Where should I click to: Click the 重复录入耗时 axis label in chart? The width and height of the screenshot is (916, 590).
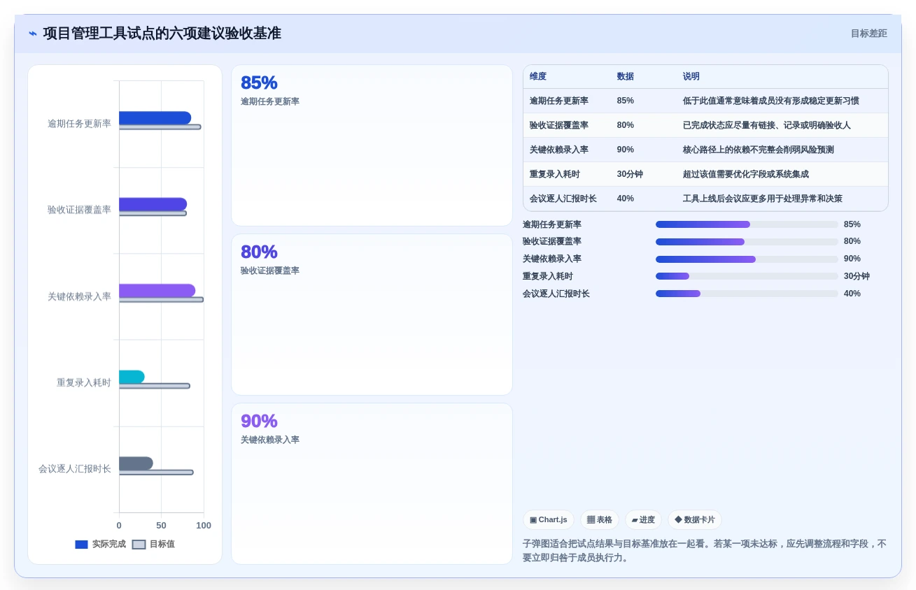coord(84,382)
